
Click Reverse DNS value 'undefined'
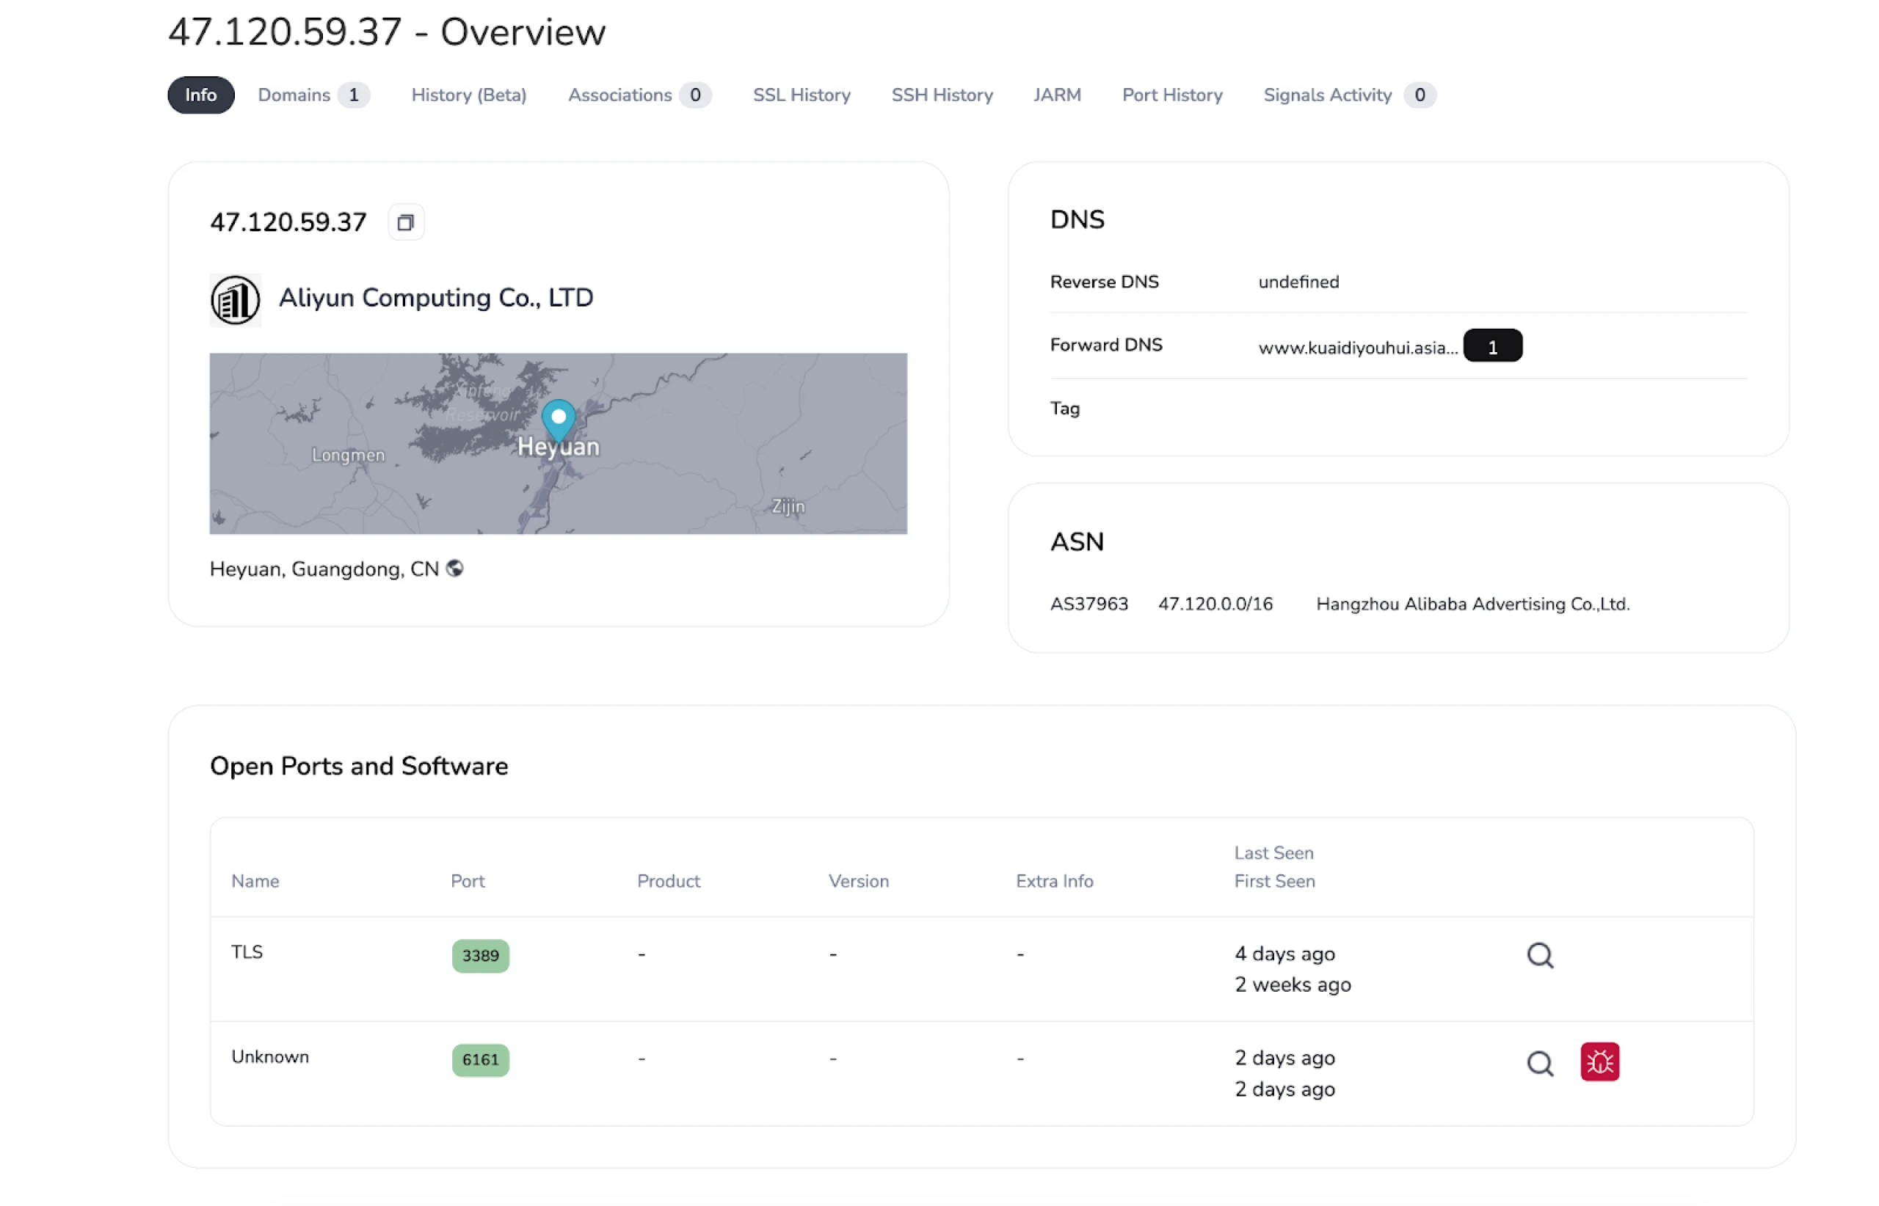(x=1298, y=282)
